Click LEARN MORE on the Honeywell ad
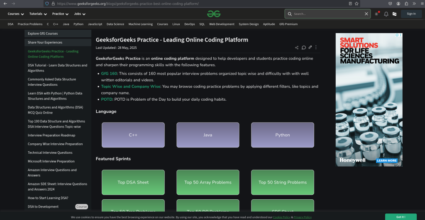The height and width of the screenshot is (220, 425). point(386,160)
